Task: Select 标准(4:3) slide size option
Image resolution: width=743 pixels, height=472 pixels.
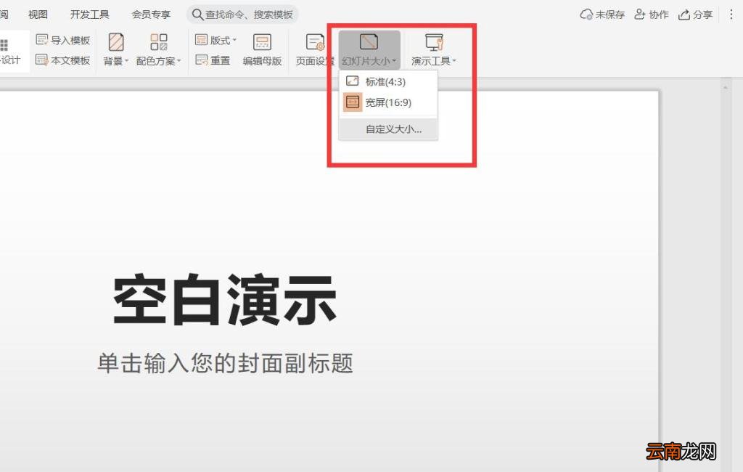Action: click(x=388, y=81)
